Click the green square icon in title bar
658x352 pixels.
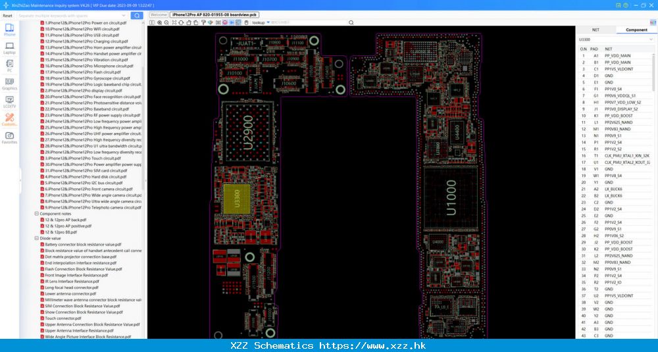point(619,5)
